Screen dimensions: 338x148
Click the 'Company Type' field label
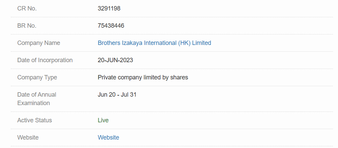37,77
